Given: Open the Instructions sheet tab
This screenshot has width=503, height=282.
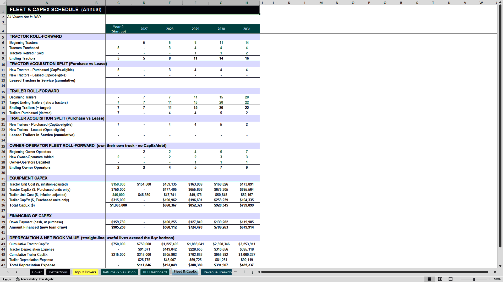Looking at the screenshot, I should click(x=58, y=272).
